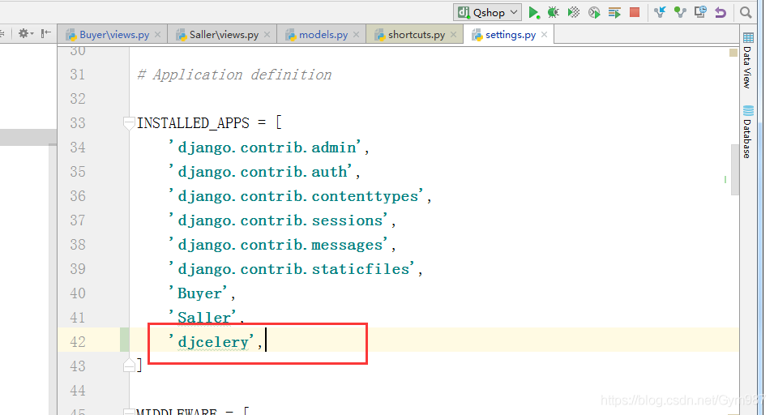
Task: Click '# Application definition' comment
Action: click(234, 75)
